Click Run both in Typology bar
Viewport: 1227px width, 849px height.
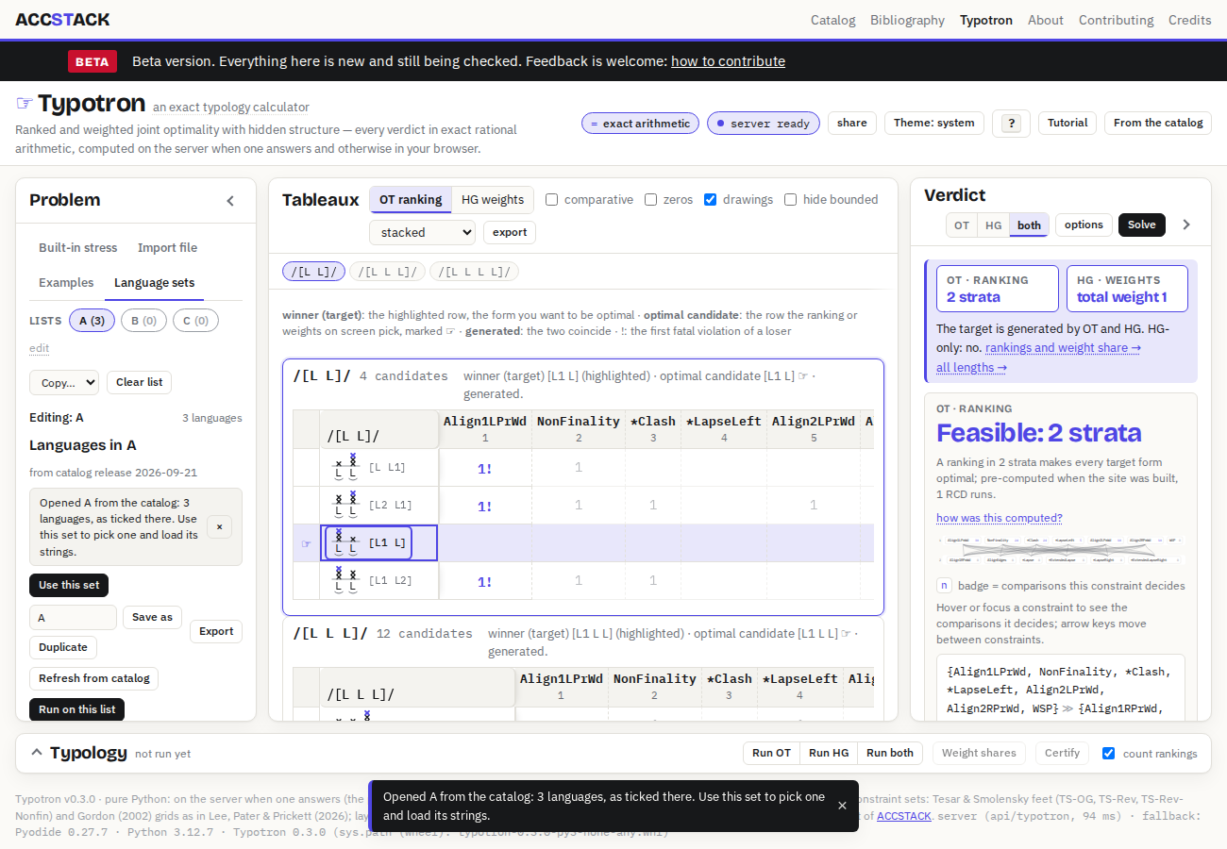click(890, 753)
